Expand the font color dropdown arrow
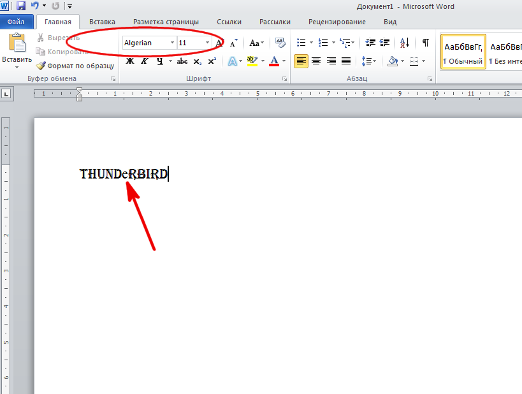Viewport: 522px width, 394px height. [284, 61]
